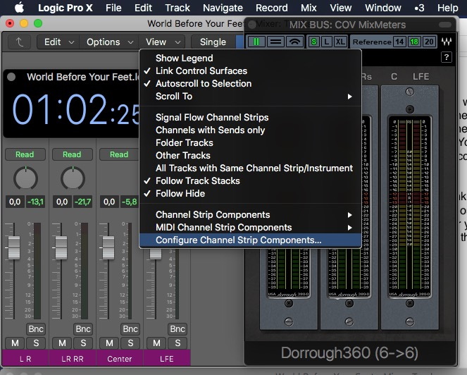Click the -13,1 peak level display
467x375 pixels.
point(35,202)
